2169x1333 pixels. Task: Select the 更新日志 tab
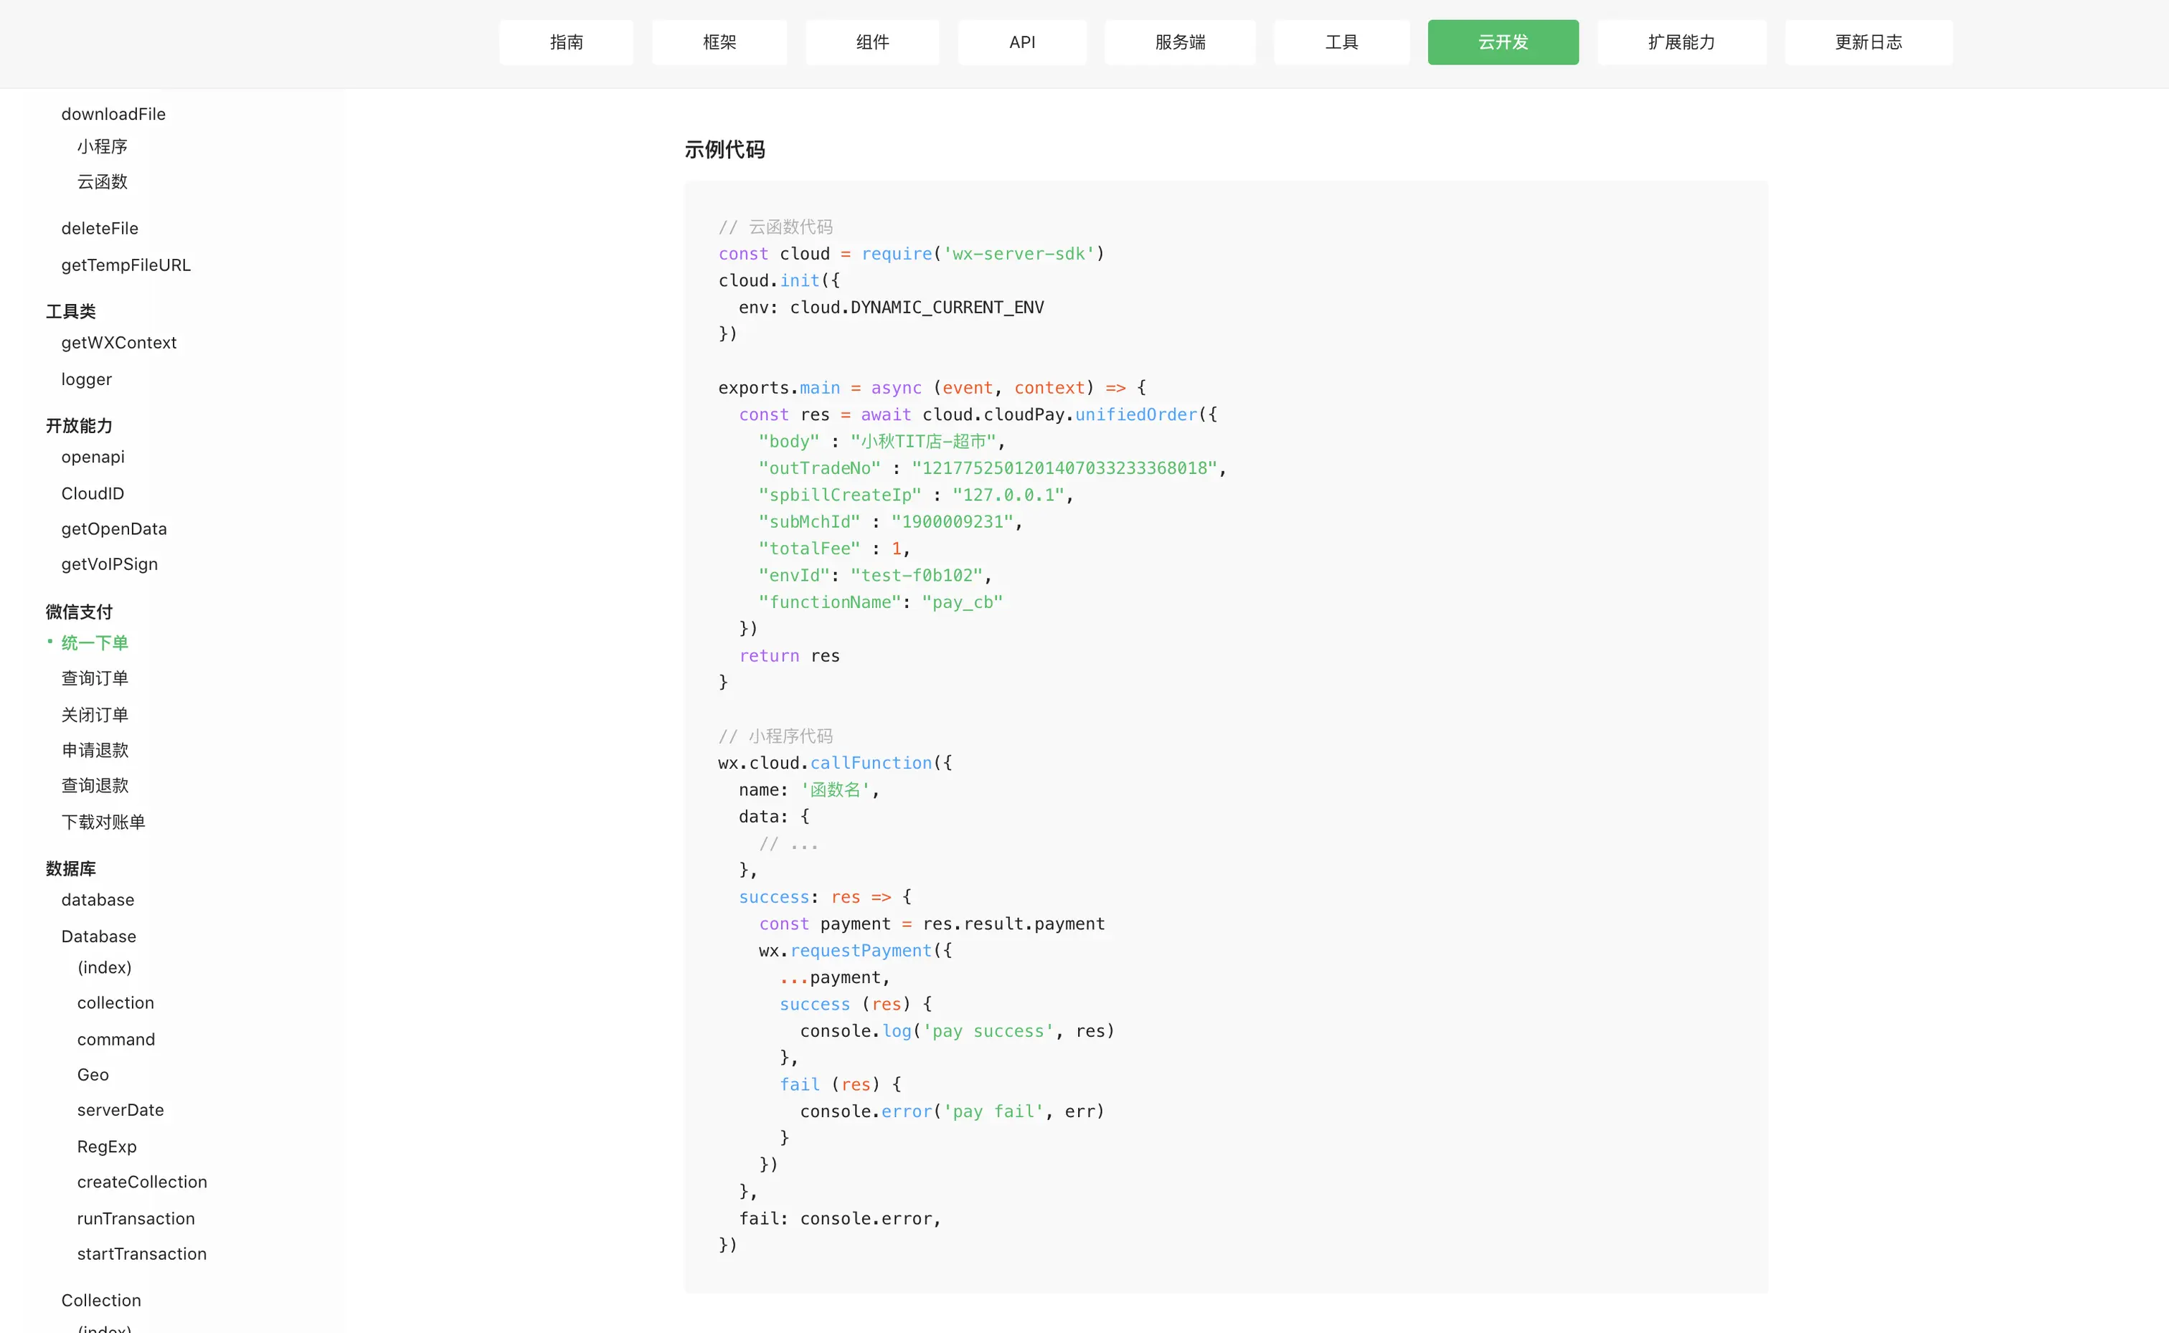point(1868,42)
